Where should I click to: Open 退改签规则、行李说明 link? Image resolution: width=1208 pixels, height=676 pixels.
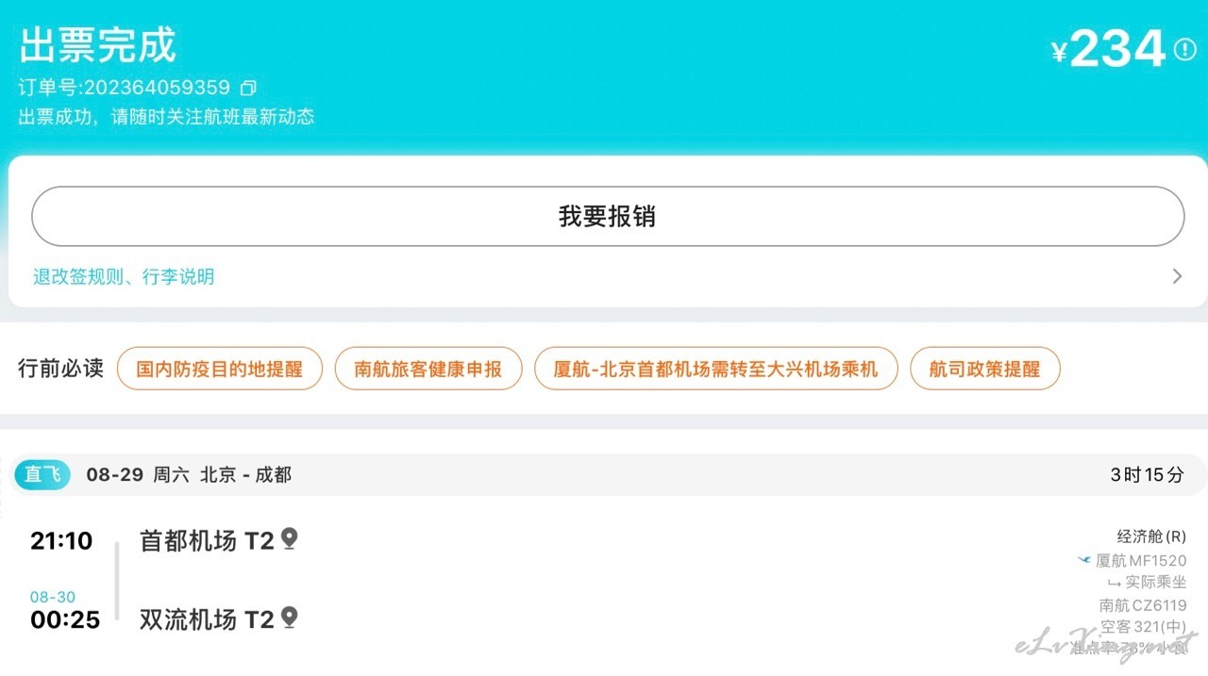click(124, 276)
